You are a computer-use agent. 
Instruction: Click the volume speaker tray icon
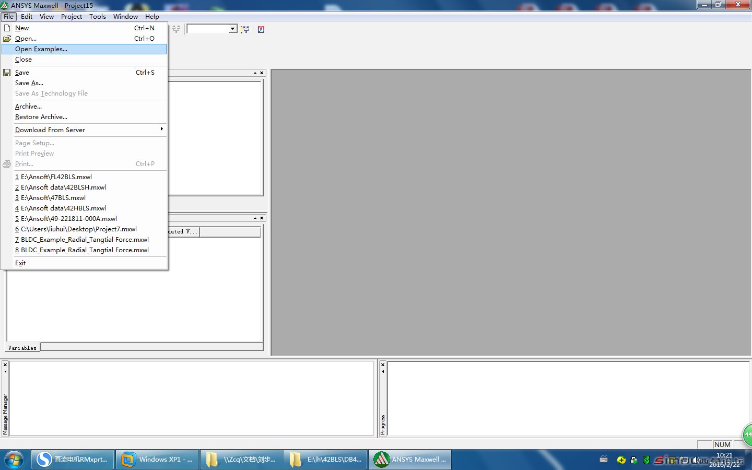(x=696, y=460)
